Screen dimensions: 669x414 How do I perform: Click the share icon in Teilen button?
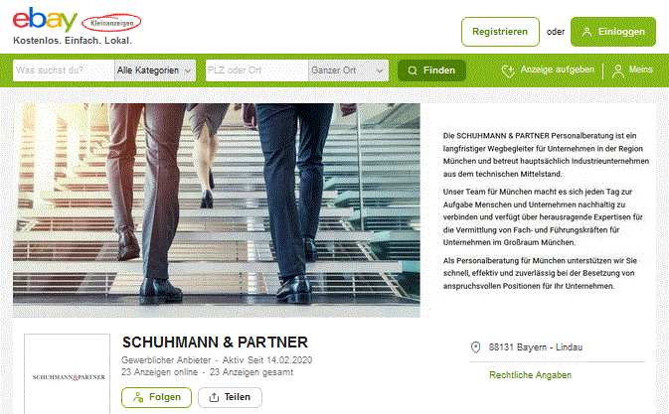[x=214, y=397]
